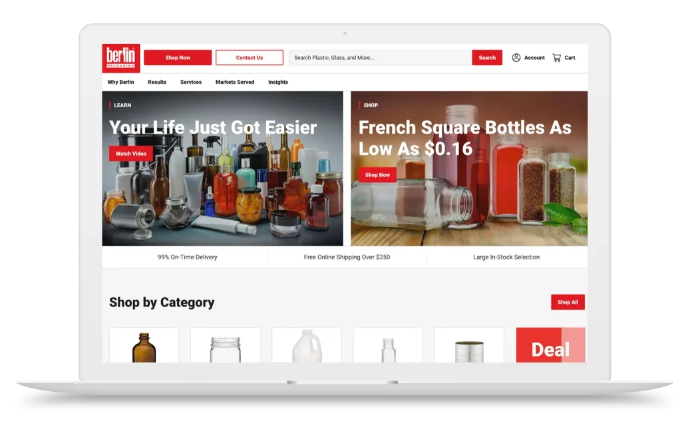This screenshot has width=690, height=427.
Task: Select Insights in the navigation
Action: [277, 82]
